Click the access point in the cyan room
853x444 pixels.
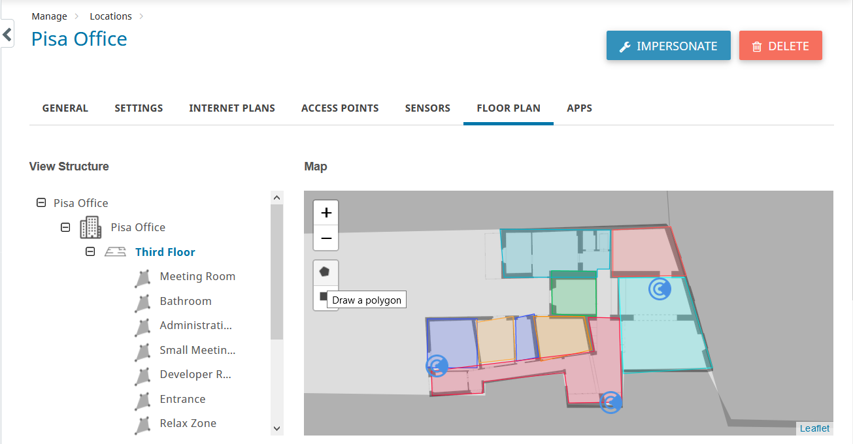point(660,289)
